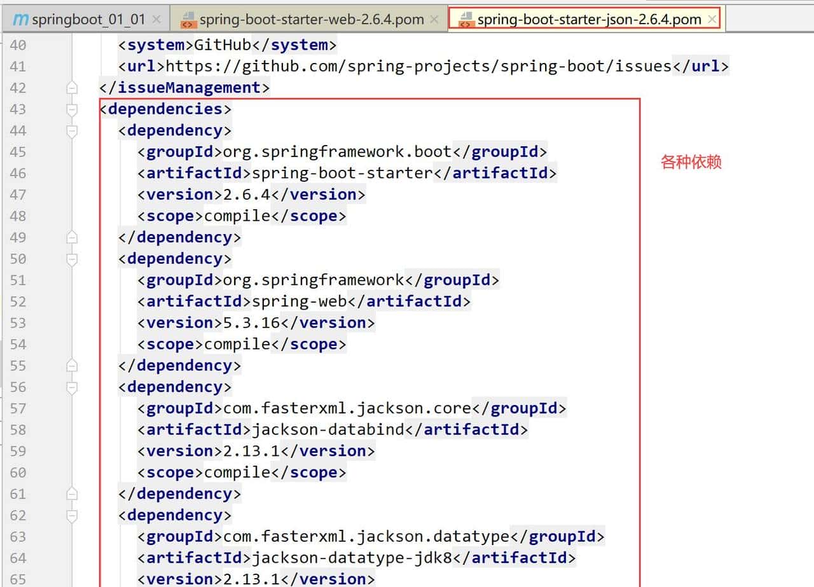Collapse the jackson-datatype dependency on line 62
814x587 pixels.
pos(72,516)
